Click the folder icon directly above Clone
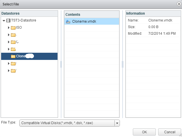The width and height of the screenshot is (182, 137). coord(13,49)
